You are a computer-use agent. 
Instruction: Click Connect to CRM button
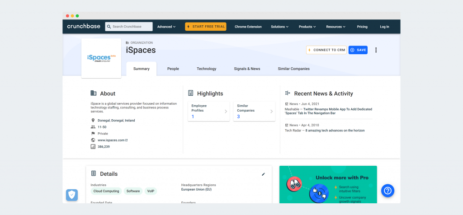(326, 50)
